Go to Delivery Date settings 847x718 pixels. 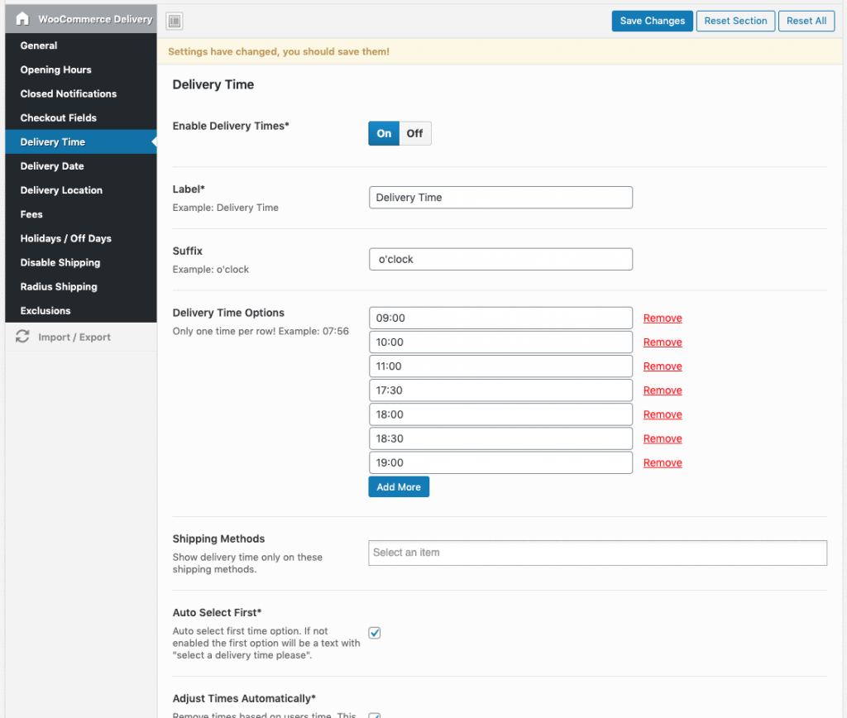tap(52, 166)
